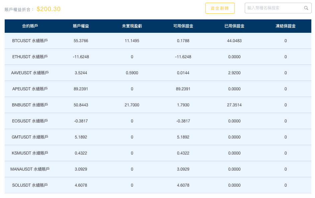Screen dimensions: 315x198
Task: Select the KSMUSDT 永續賬戶 row
Action: pos(30,153)
